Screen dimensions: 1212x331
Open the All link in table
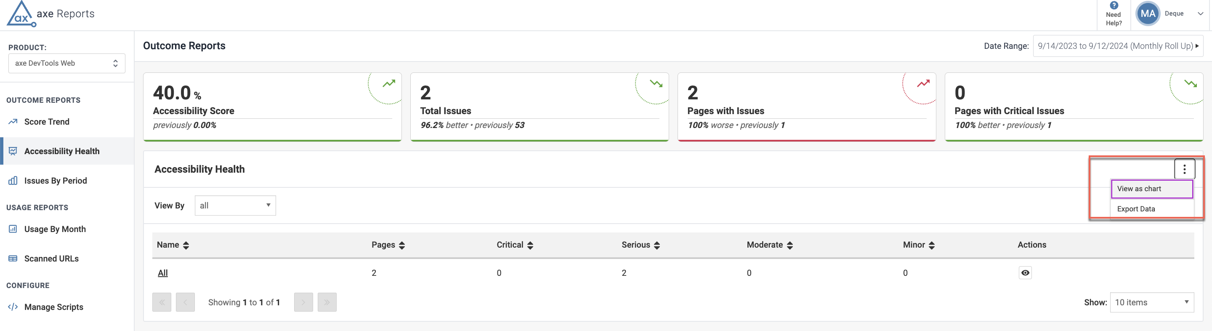pos(163,273)
